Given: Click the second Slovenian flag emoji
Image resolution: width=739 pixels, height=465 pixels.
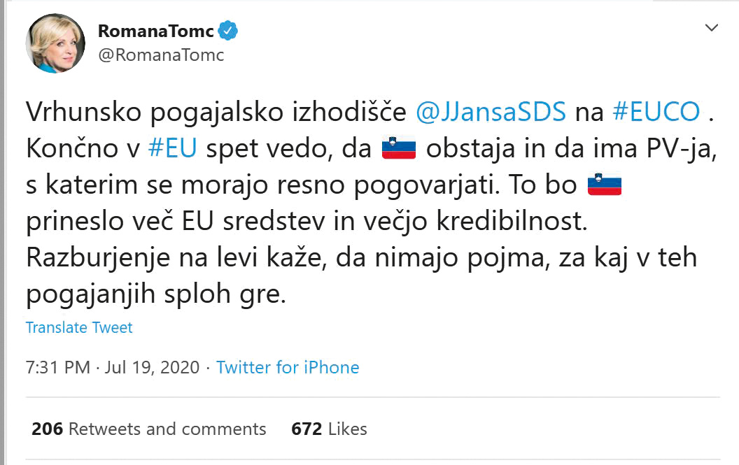Looking at the screenshot, I should pos(606,185).
